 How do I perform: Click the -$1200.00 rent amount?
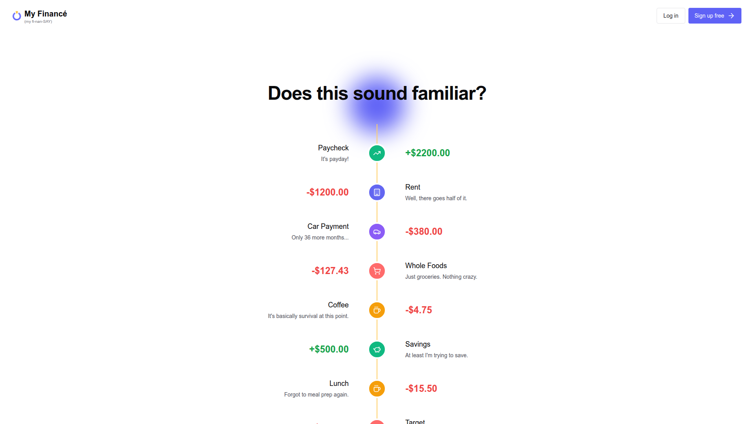click(x=327, y=192)
